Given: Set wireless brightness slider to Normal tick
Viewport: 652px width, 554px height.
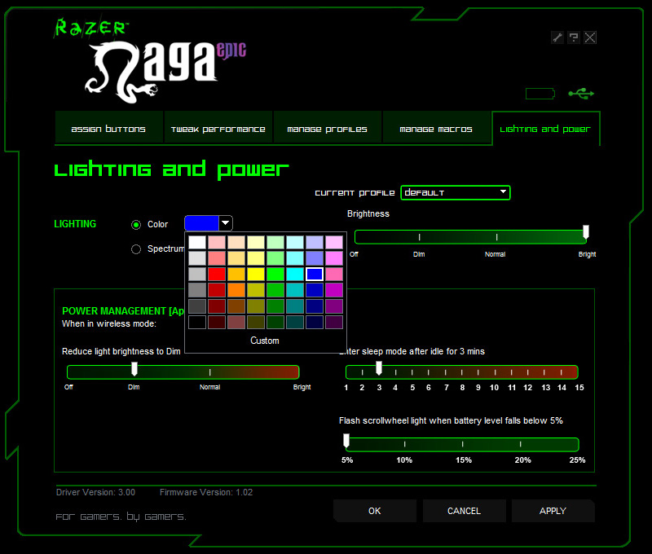Looking at the screenshot, I should coord(210,372).
